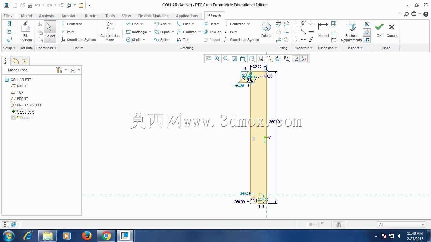Viewport: 431px width, 242px height.
Task: Select the Arc sketch tool
Action: tap(160, 24)
